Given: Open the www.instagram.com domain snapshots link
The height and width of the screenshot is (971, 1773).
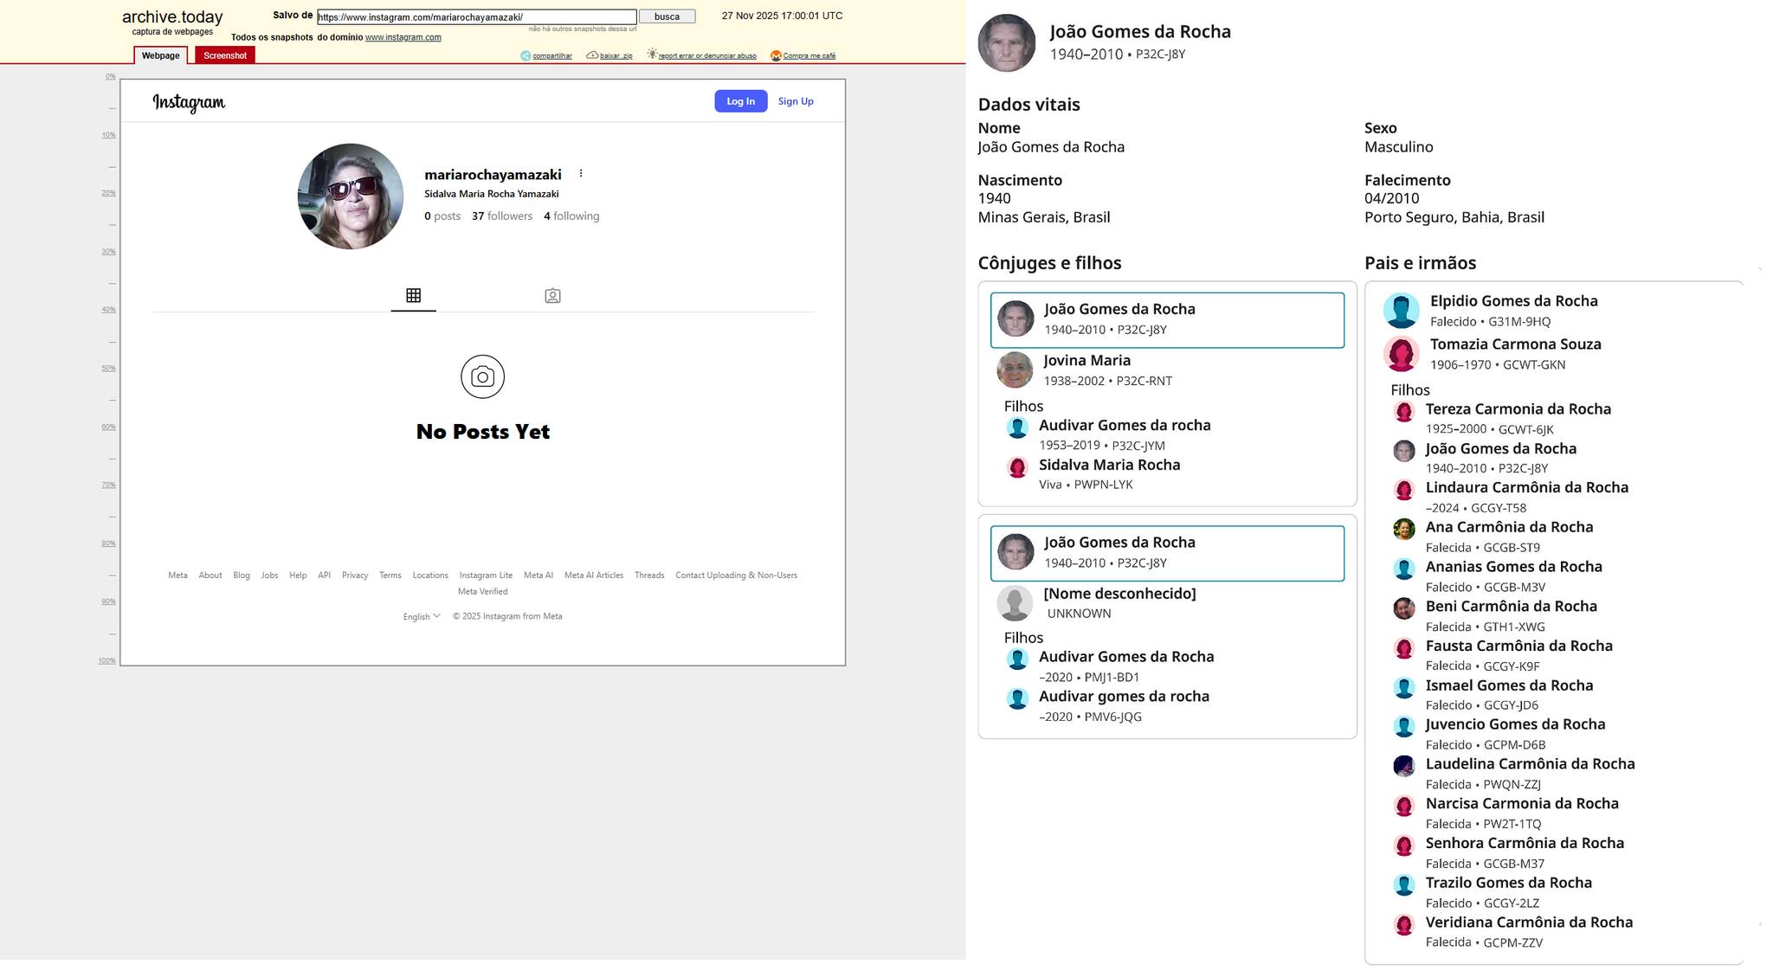Looking at the screenshot, I should click(403, 37).
